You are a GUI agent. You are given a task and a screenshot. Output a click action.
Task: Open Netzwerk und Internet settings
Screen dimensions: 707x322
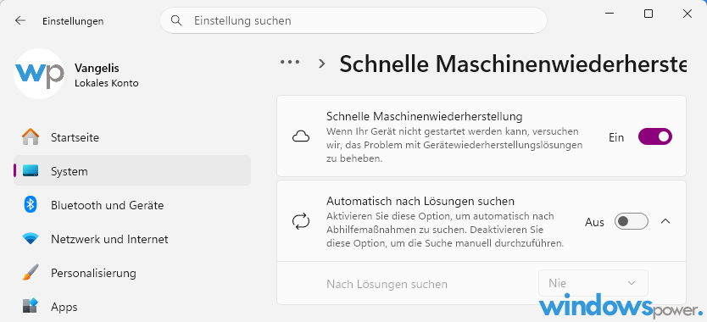tap(132, 239)
